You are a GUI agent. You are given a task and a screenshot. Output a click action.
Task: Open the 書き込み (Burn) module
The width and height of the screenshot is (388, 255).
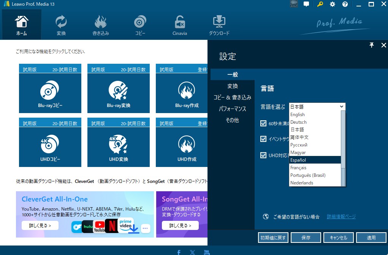coord(101,25)
